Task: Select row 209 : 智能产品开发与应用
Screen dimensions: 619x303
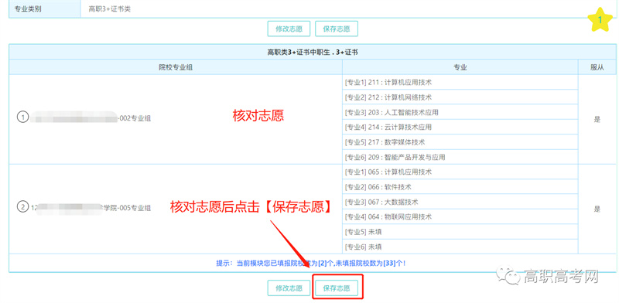Action: [x=460, y=157]
